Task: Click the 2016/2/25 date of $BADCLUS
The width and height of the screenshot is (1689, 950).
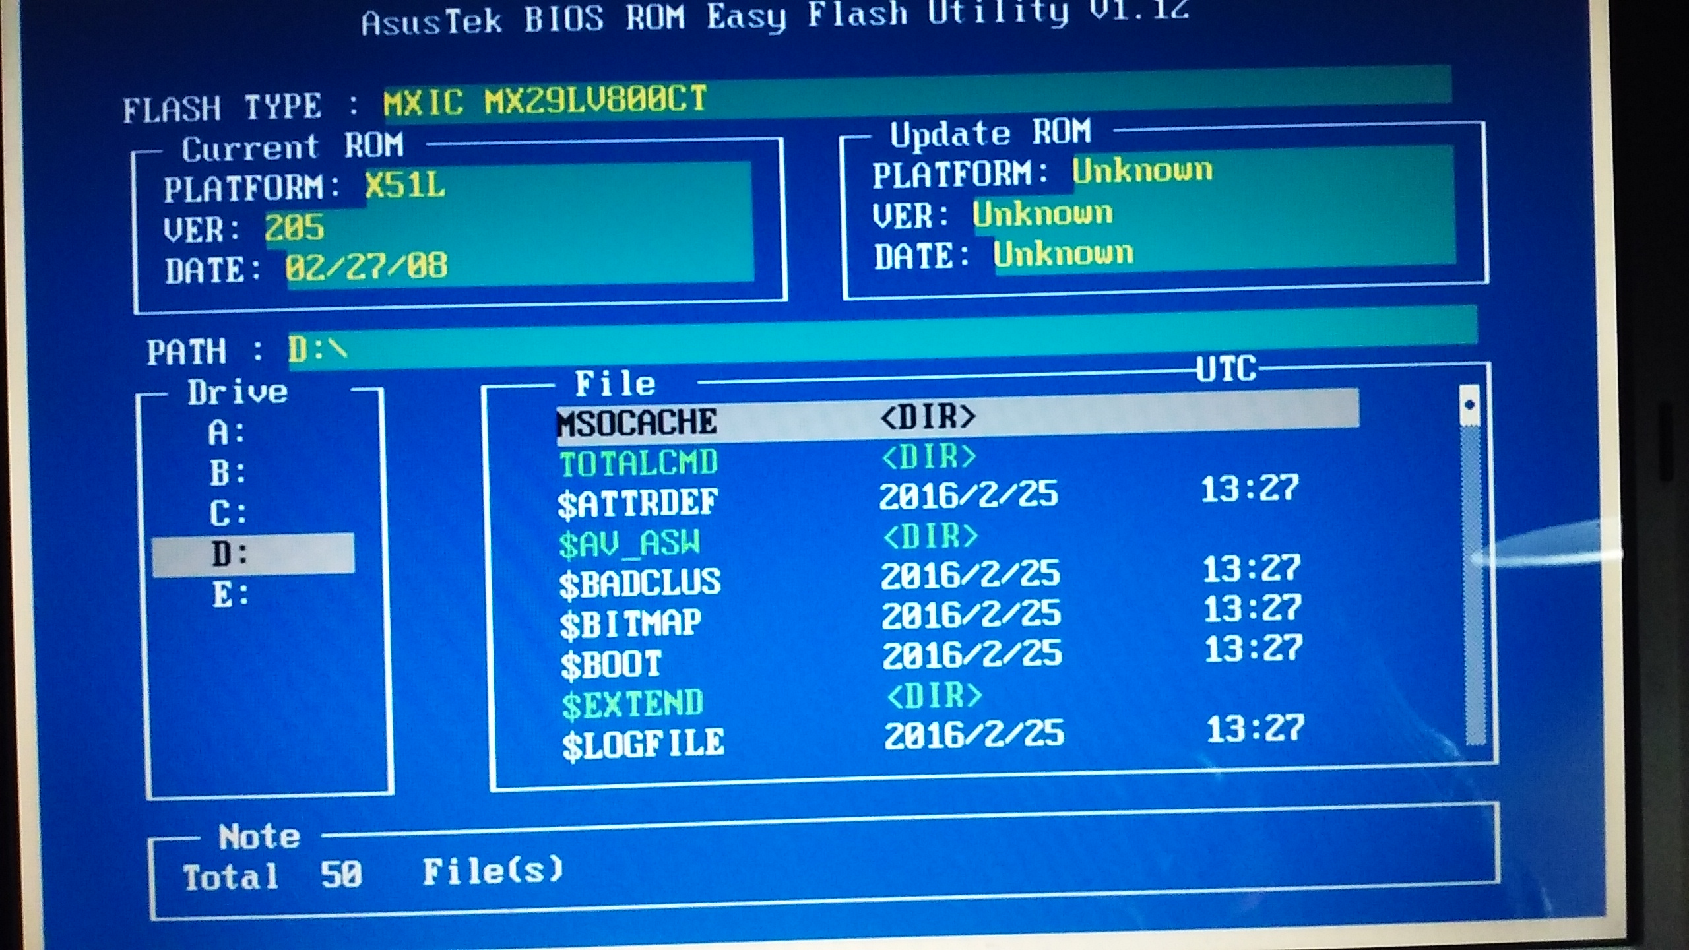Action: pyautogui.click(x=971, y=575)
